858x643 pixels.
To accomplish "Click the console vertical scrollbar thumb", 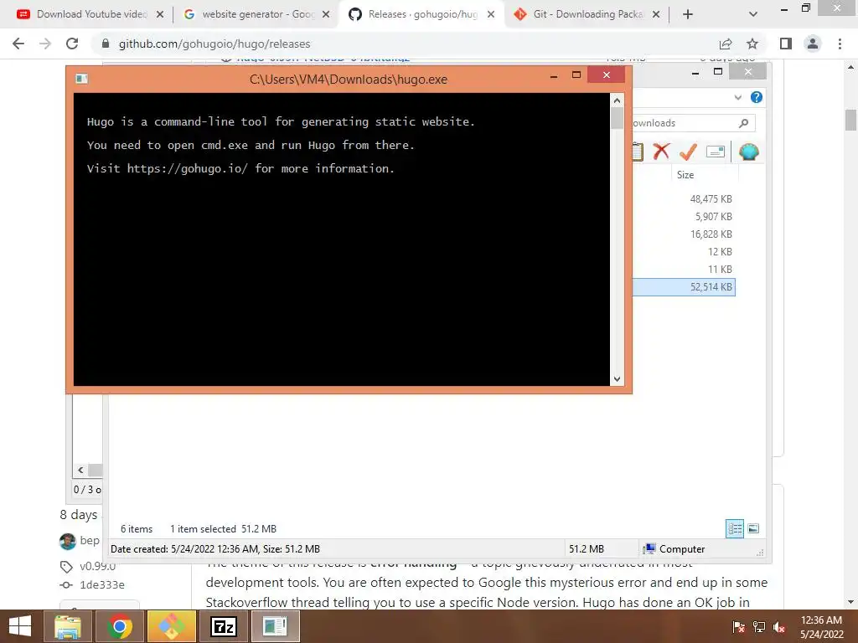I will 617,118.
